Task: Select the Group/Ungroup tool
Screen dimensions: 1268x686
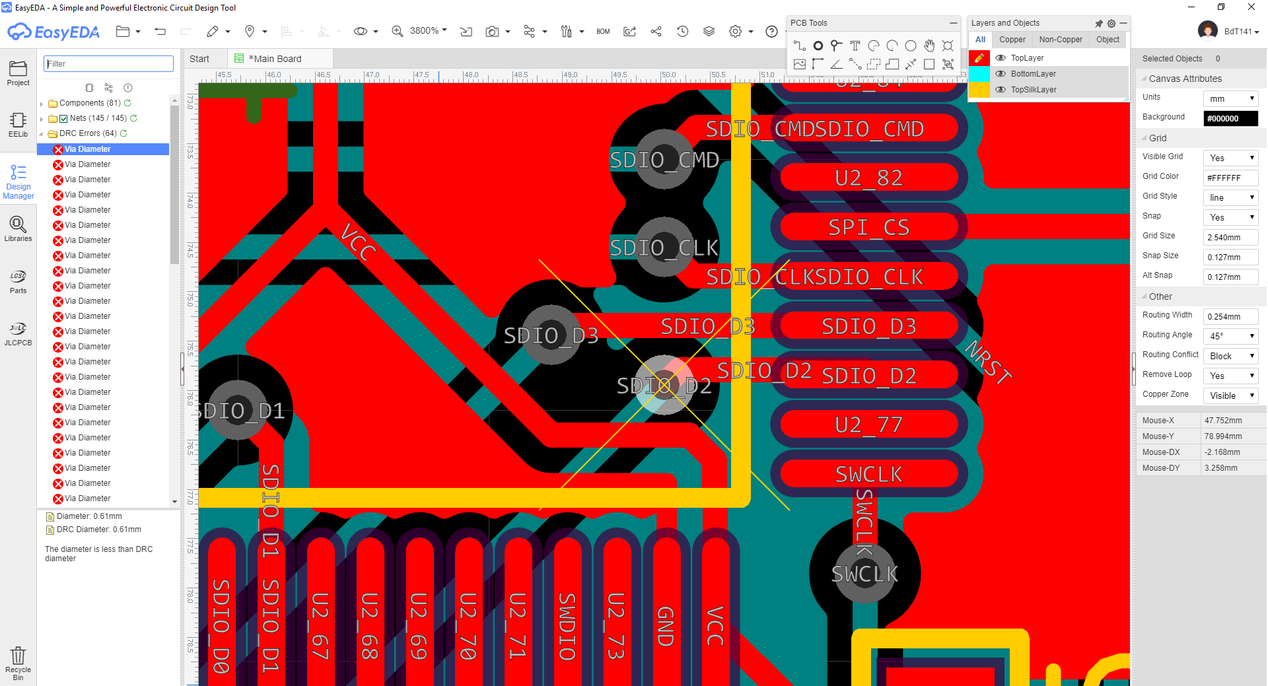Action: [948, 64]
